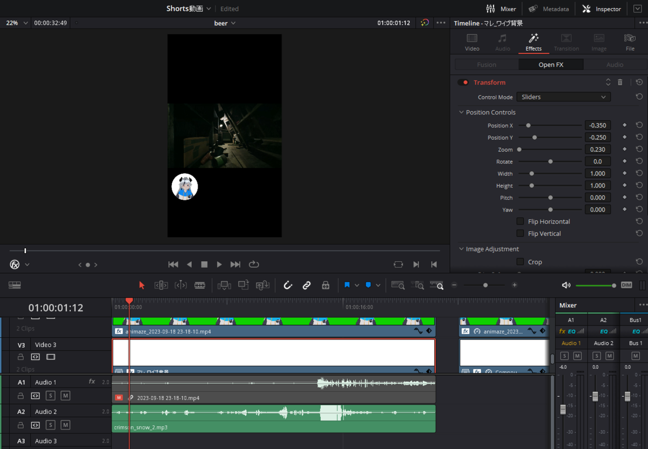Open the viewer zoom 22% dropdown

click(x=16, y=23)
